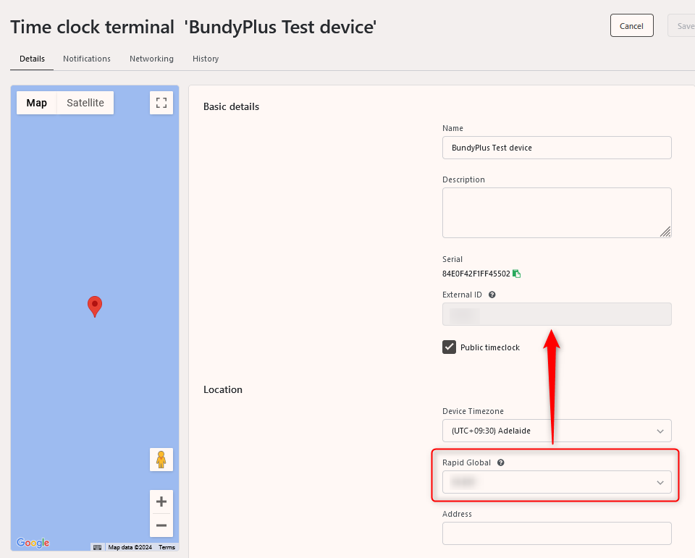Open map keyboard shortcuts icon
Screen dimensions: 695x558
point(98,547)
